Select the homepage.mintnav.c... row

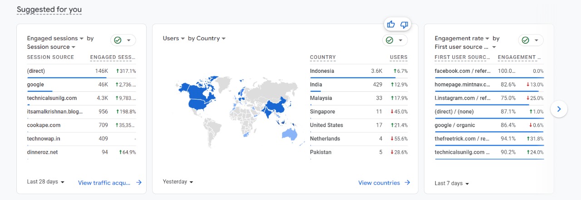pos(489,85)
